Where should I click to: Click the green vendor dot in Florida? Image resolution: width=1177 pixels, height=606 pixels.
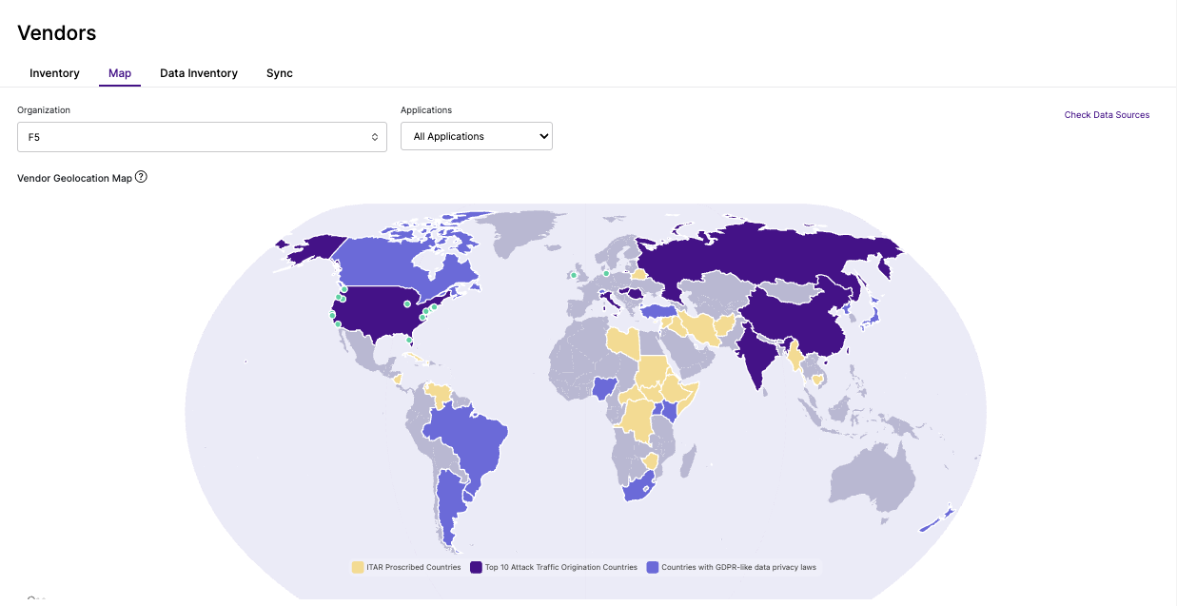(x=409, y=340)
